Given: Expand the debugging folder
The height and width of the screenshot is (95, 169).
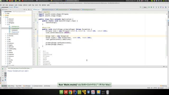Looking at the screenshot, I should pos(6,23).
